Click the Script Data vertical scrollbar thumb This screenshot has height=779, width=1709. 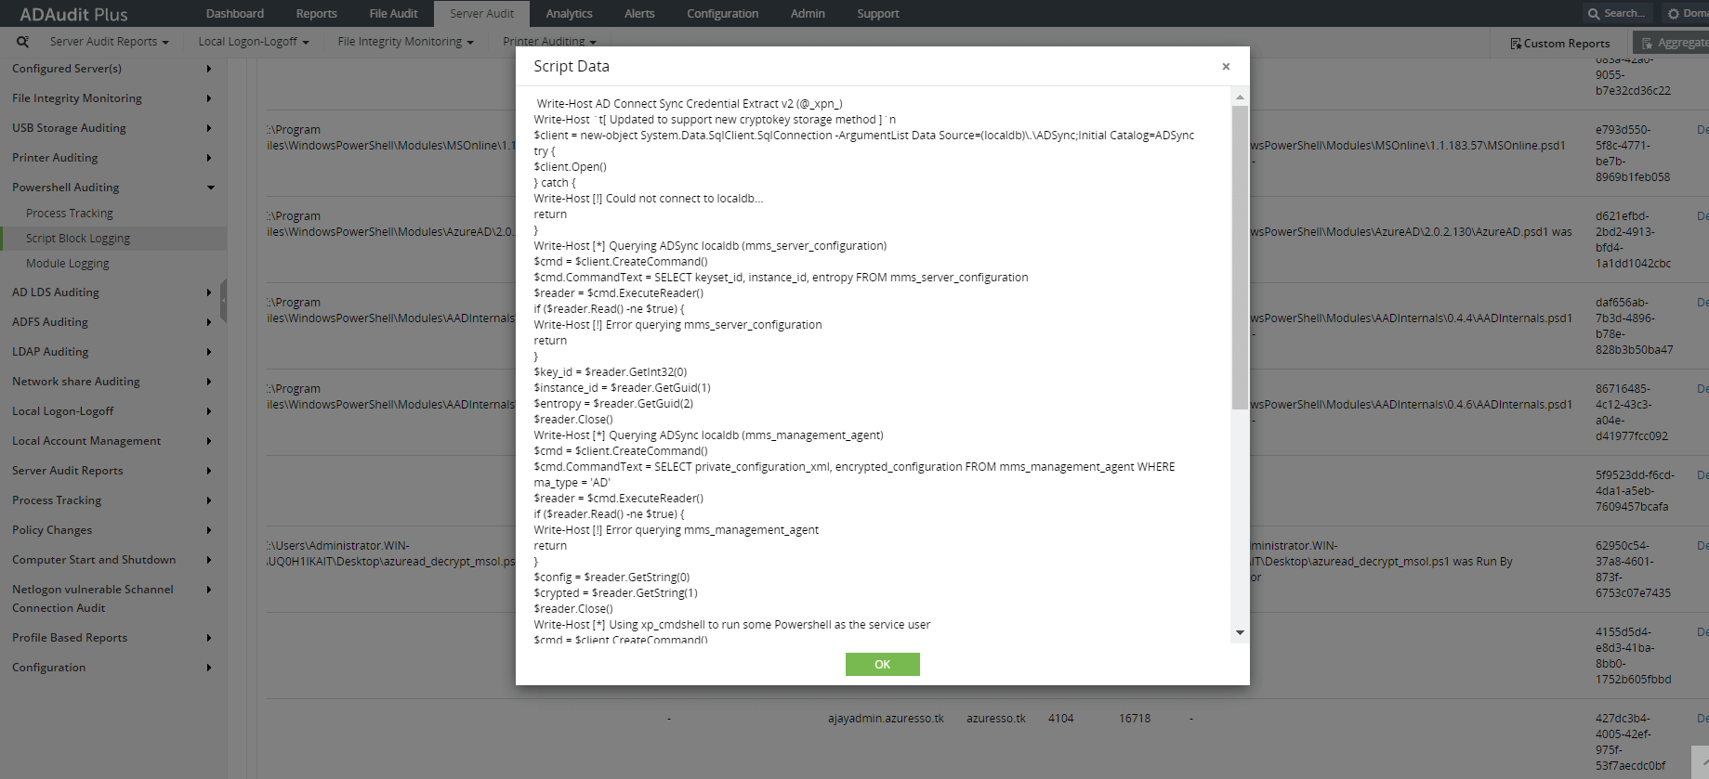pyautogui.click(x=1240, y=257)
